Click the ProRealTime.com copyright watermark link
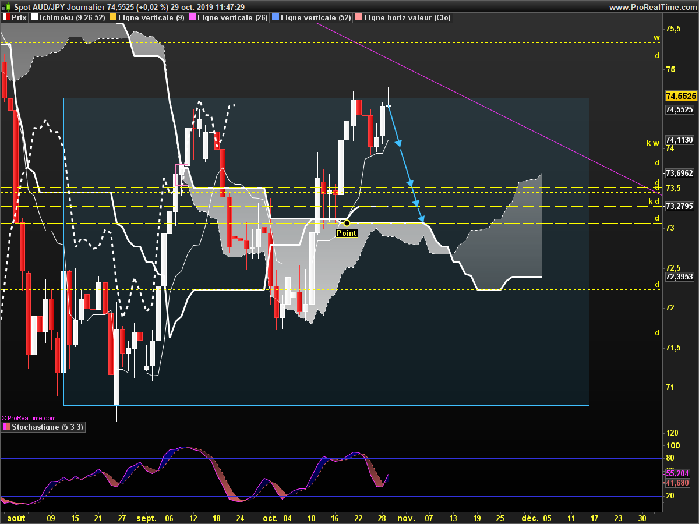Image resolution: width=699 pixels, height=524 pixels. tap(29, 418)
